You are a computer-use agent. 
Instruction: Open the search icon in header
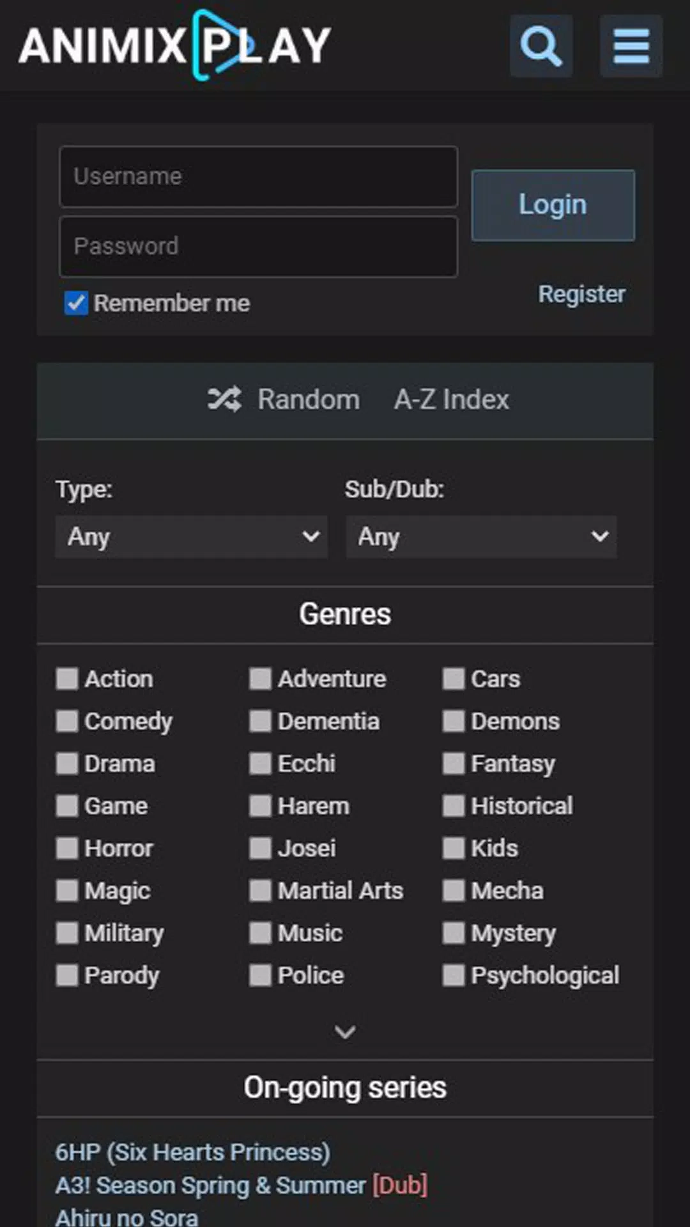(540, 46)
